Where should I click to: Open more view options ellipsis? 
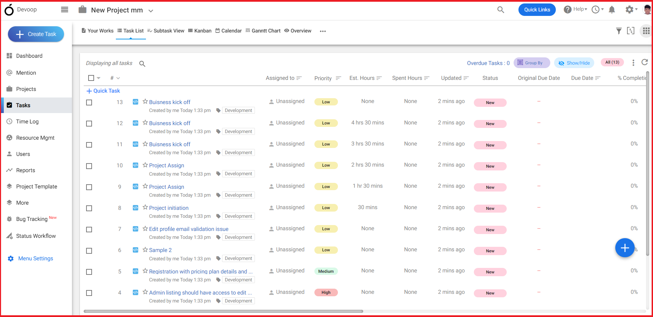323,31
